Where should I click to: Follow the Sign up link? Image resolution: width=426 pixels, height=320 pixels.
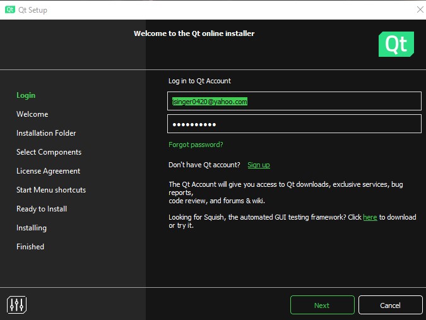point(259,165)
